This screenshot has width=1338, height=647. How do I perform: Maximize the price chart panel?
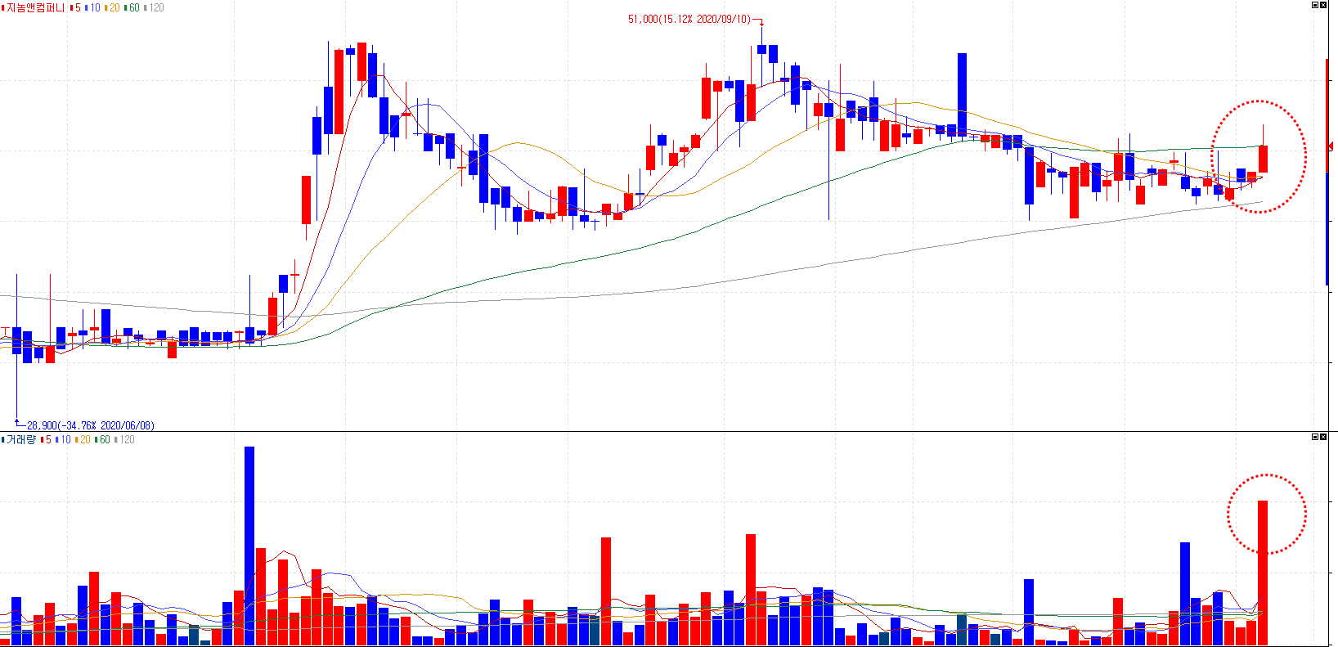click(1315, 5)
